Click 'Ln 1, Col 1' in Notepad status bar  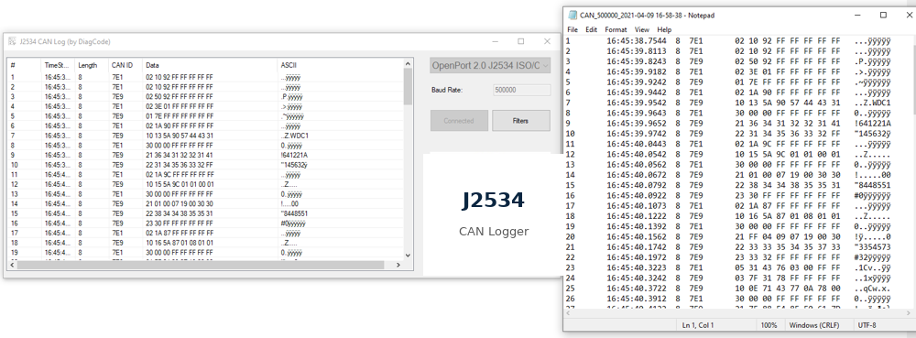coord(697,325)
